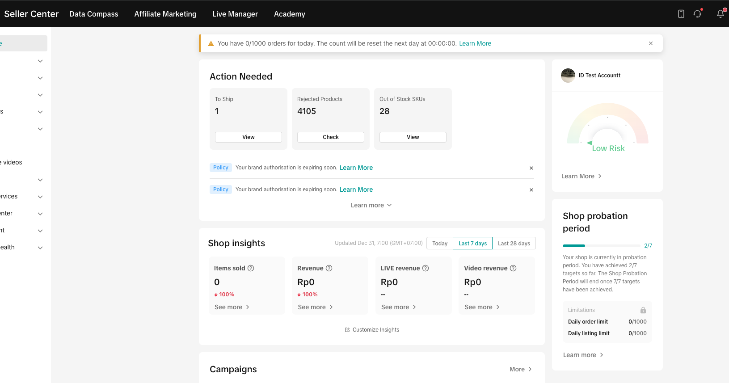Click info icon beside Video revenue
Image resolution: width=729 pixels, height=383 pixels.
coord(513,268)
